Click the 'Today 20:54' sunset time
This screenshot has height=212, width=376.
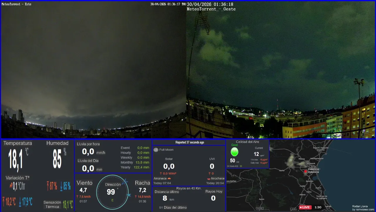215,183
